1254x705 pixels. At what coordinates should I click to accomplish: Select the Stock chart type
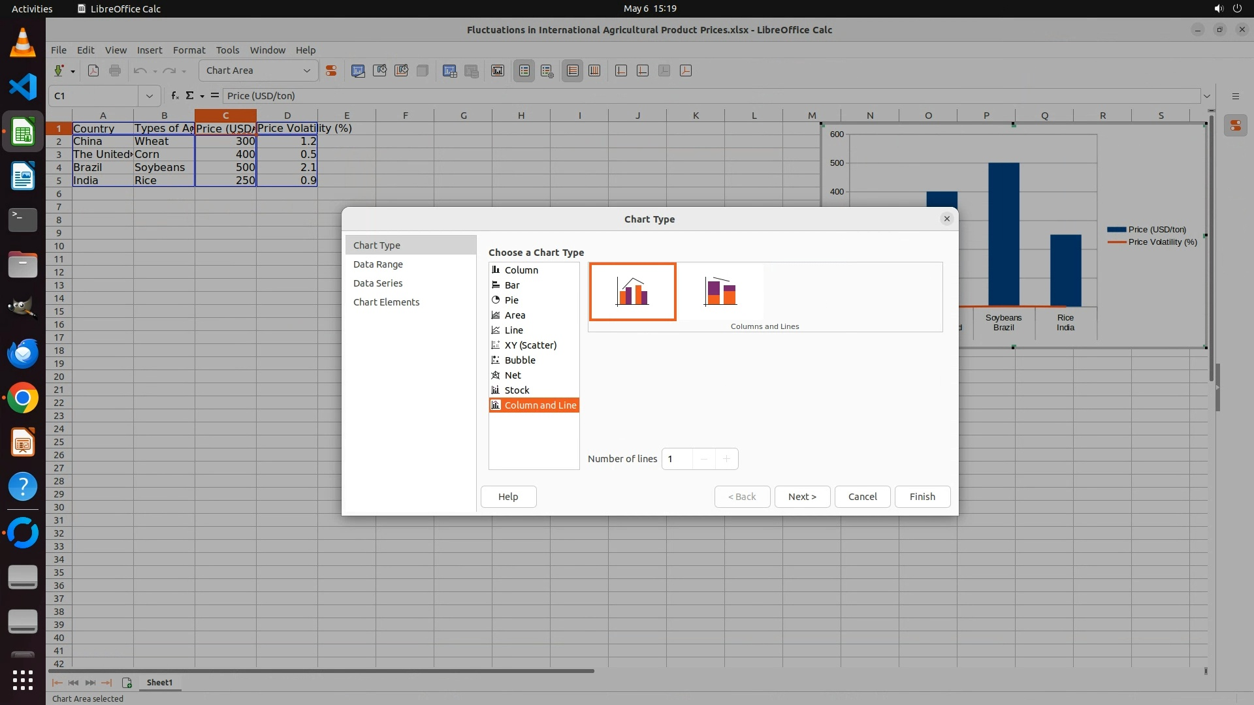pyautogui.click(x=516, y=390)
